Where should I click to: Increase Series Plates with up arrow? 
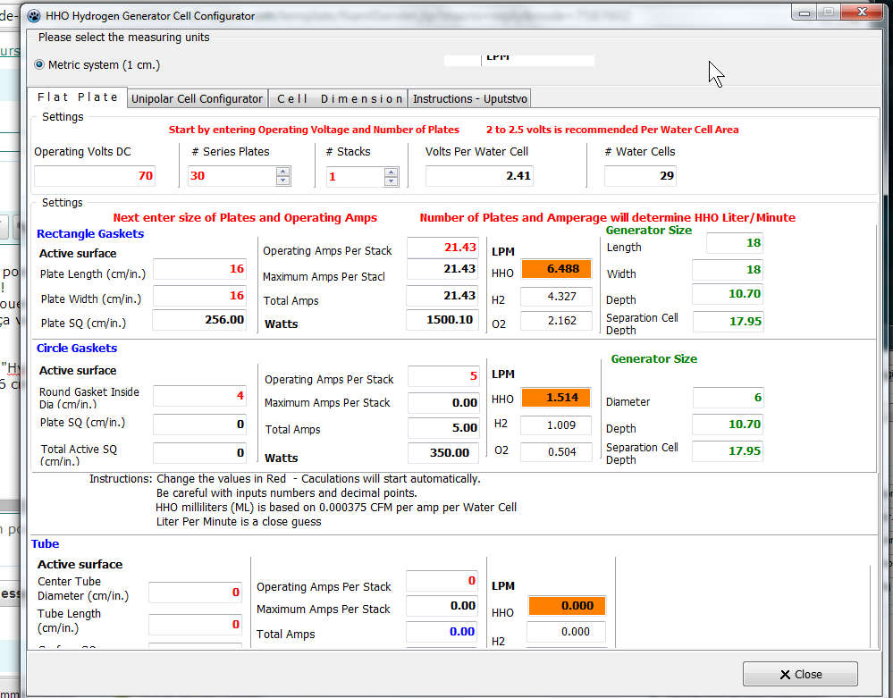click(x=283, y=171)
